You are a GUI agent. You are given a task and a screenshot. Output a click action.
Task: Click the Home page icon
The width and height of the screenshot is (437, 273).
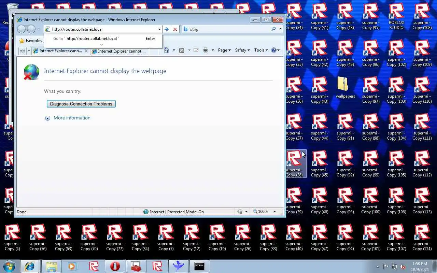point(167,50)
